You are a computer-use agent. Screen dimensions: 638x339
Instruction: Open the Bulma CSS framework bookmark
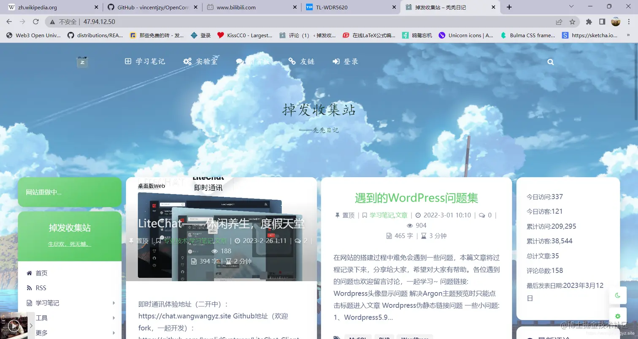pos(528,35)
